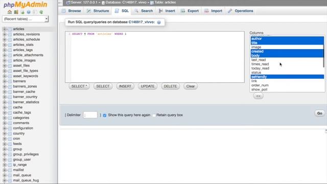Click the table icon beside feeds

[x=10, y=144]
